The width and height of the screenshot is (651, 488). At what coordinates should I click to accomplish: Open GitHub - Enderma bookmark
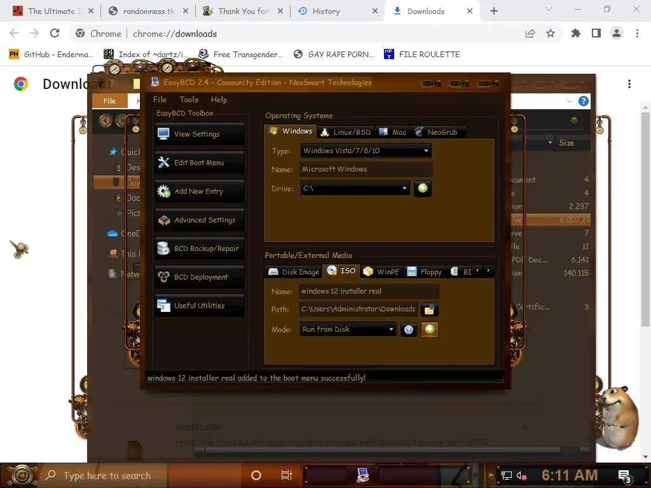click(x=51, y=55)
